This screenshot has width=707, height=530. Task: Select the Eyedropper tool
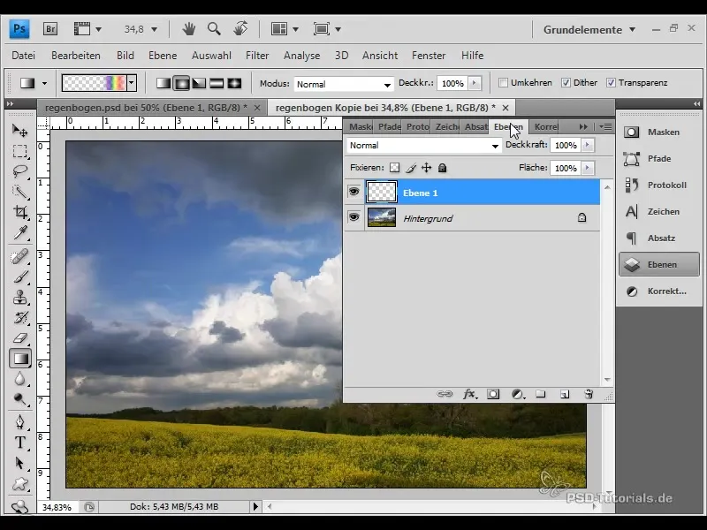pos(19,233)
